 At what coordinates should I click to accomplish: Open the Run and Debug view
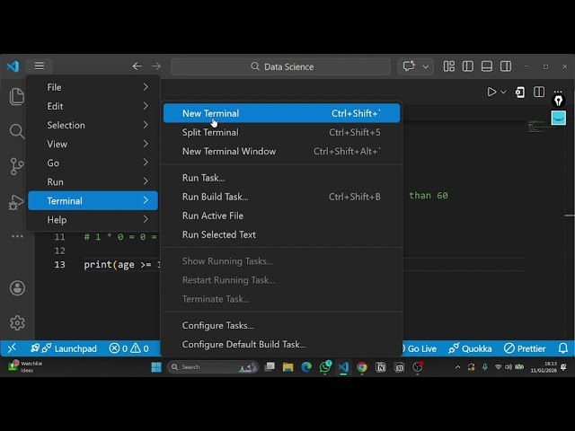[x=15, y=201]
